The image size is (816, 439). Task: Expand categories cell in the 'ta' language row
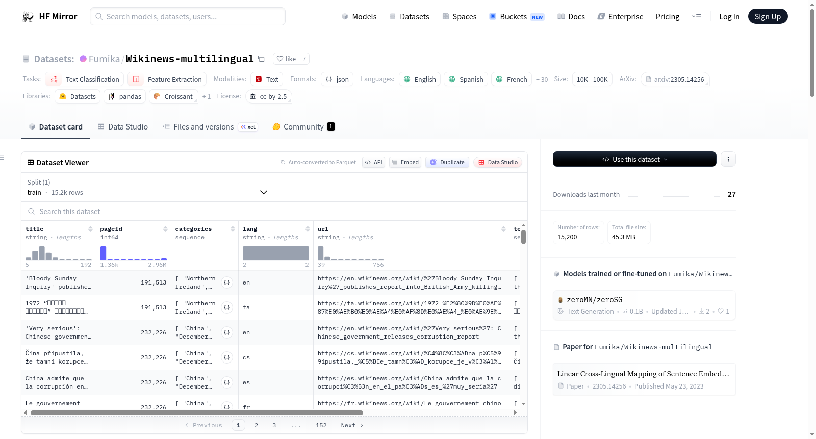[227, 307]
